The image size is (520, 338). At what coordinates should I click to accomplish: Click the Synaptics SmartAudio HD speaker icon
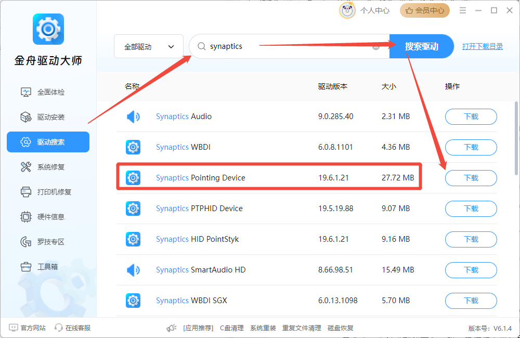(x=133, y=270)
